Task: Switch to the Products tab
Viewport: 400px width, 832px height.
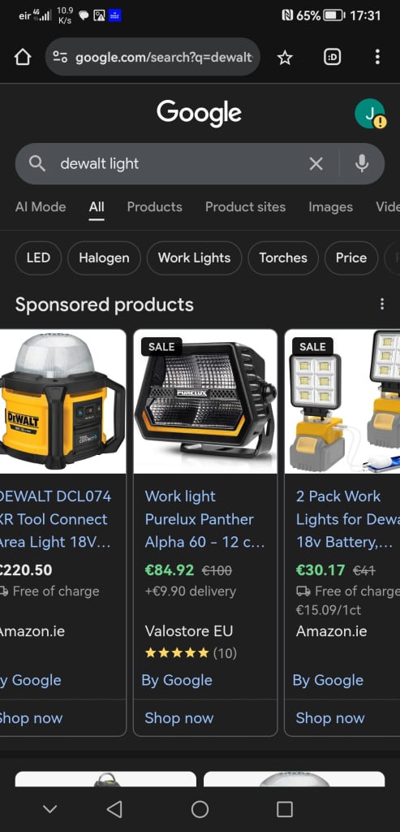Action: pos(155,207)
